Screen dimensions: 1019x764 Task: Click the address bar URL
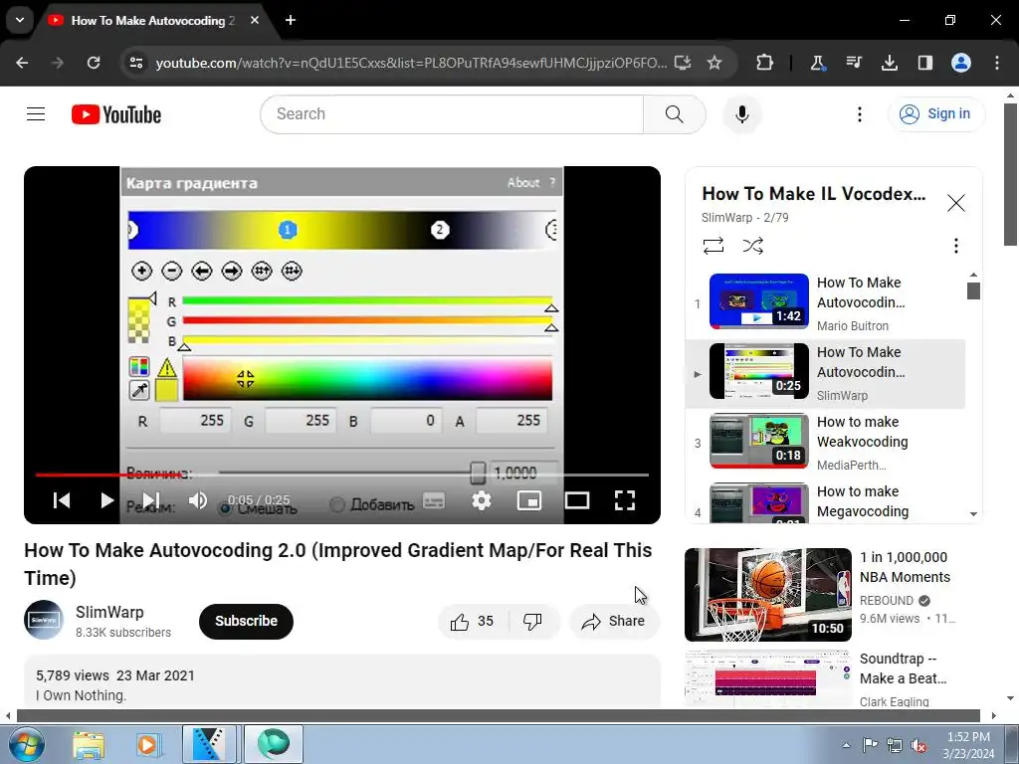click(411, 63)
